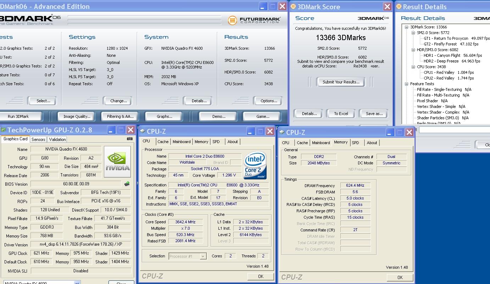Open Cache tab in CPU-Z Processor window
This screenshot has height=284, width=490.
pos(163,142)
